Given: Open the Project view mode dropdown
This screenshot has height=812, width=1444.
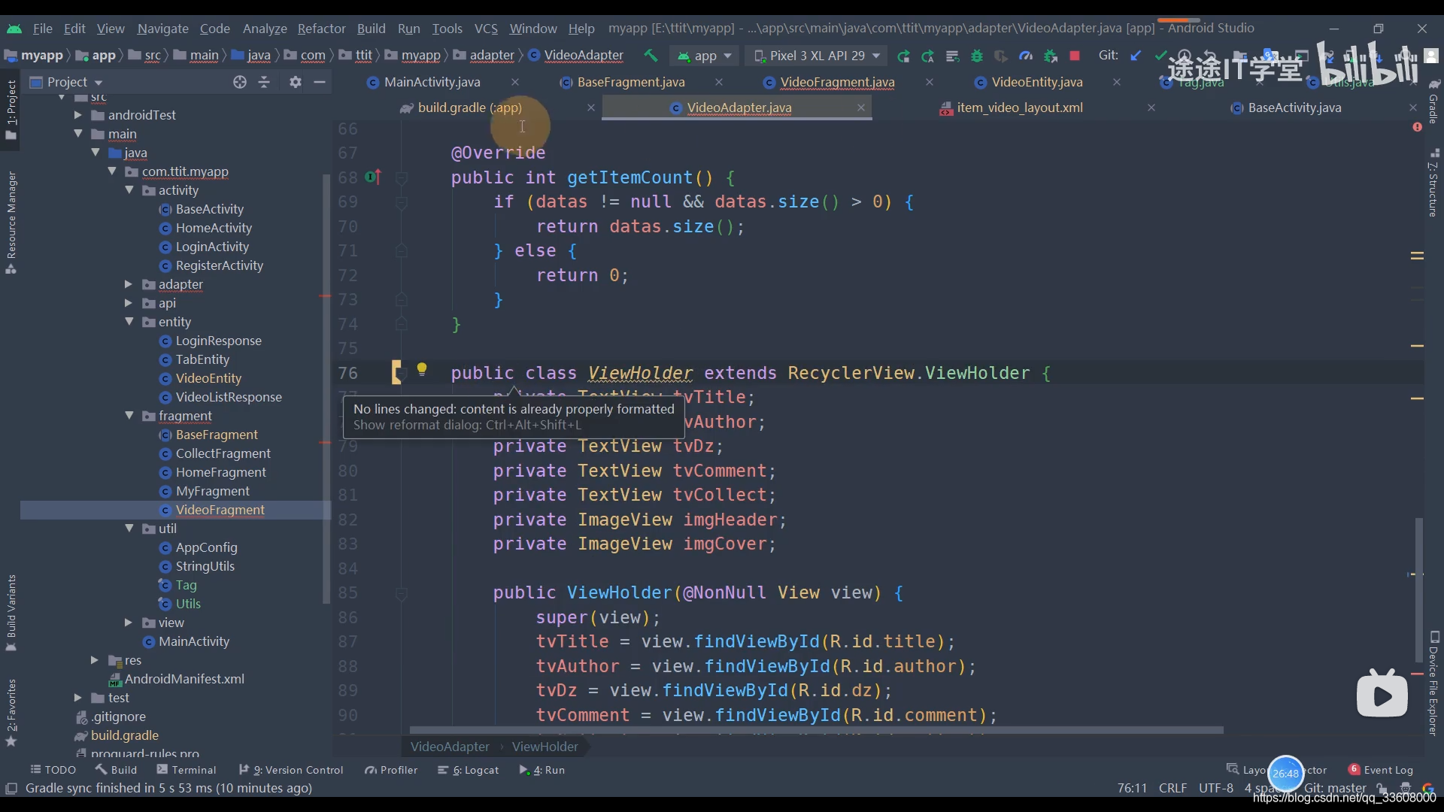Looking at the screenshot, I should click(x=66, y=82).
